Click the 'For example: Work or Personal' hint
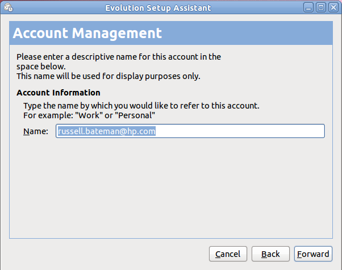The height and width of the screenshot is (270, 342). [89, 115]
